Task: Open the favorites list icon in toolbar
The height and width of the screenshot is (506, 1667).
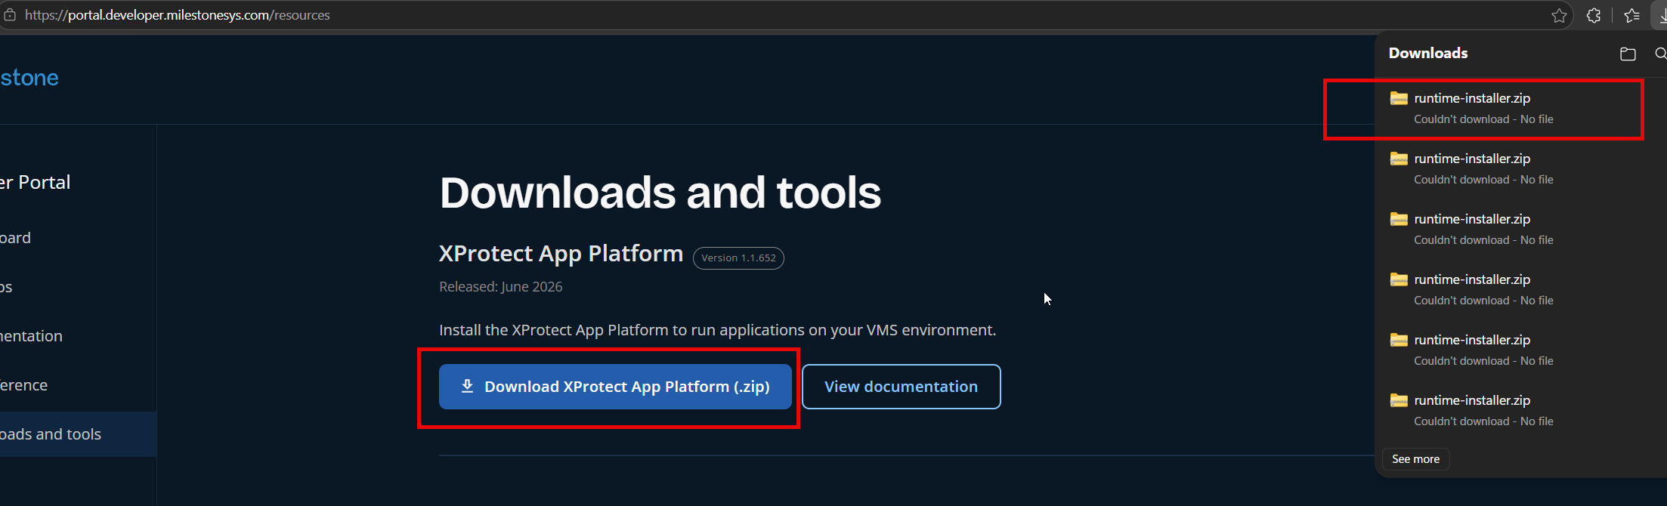Action: tap(1631, 15)
